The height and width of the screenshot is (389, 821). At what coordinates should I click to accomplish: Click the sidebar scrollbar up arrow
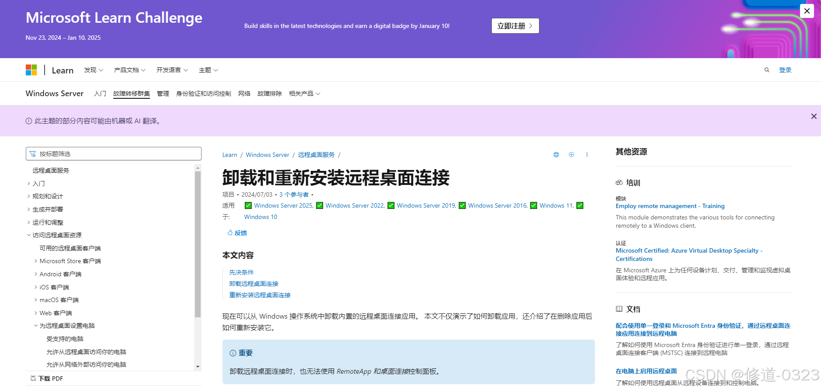pos(198,168)
